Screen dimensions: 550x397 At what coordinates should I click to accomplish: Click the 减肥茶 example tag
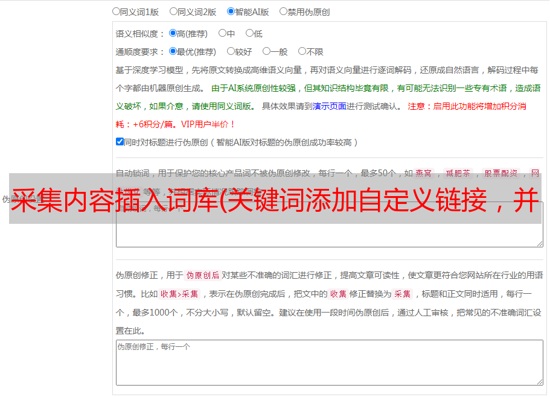[x=458, y=173]
